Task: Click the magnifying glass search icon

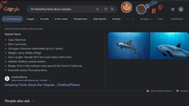Action: pos(112,9)
